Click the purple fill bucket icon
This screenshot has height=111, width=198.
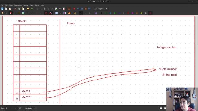pos(96,13)
